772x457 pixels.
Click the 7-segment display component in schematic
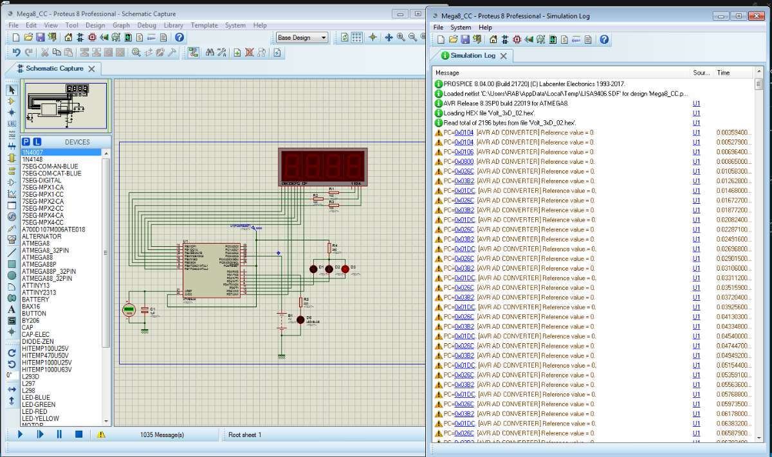click(322, 167)
